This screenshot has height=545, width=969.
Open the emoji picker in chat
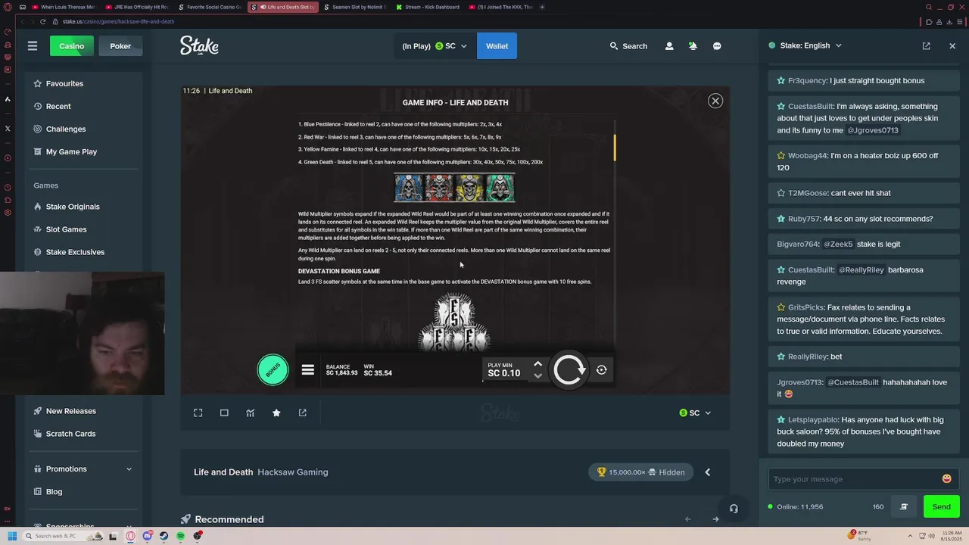(x=946, y=478)
